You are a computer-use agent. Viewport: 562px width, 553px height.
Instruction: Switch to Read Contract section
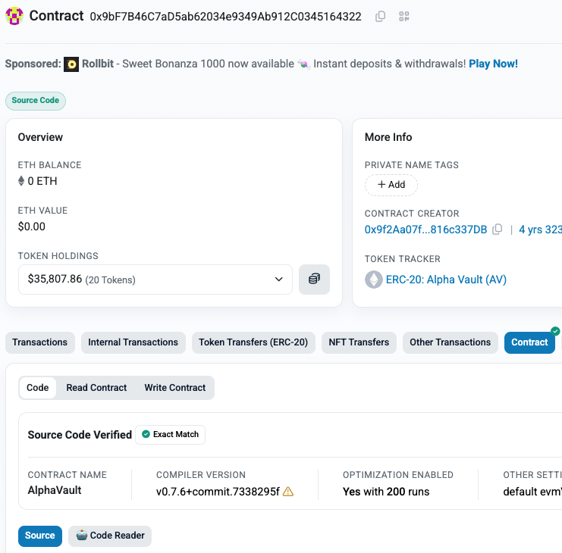[x=96, y=388]
